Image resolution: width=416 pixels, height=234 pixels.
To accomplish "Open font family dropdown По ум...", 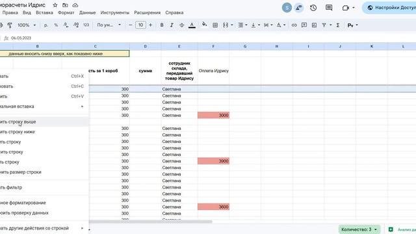I will coord(109,25).
